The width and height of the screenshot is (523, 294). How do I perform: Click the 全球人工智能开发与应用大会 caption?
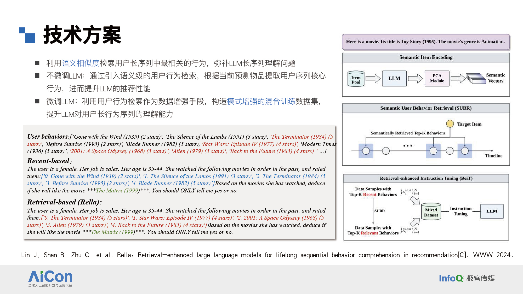(50, 285)
